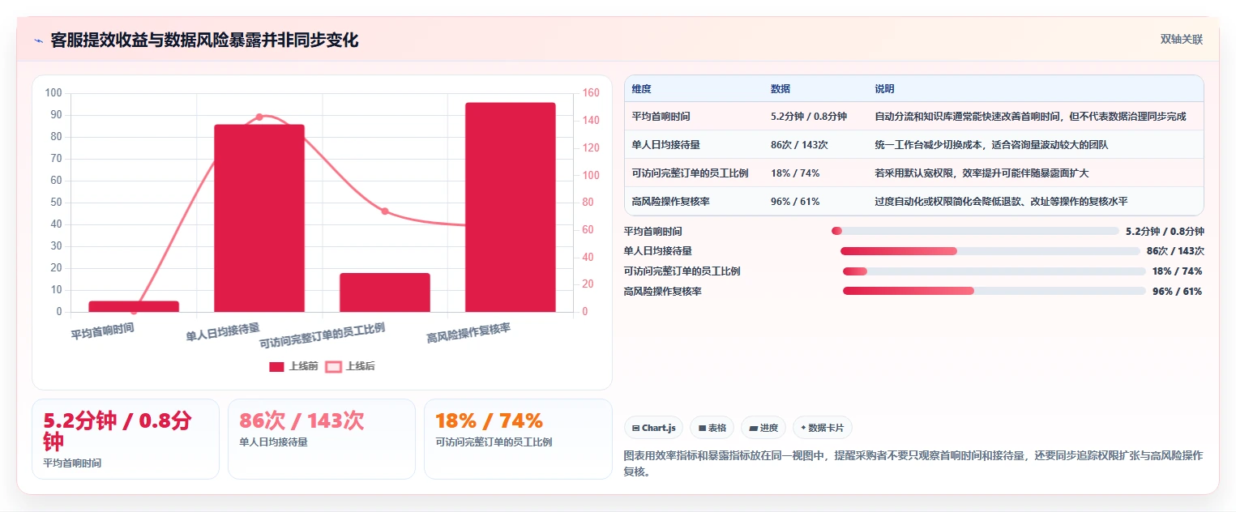Toggle the 上线后 legend item
The width and height of the screenshot is (1236, 512).
coord(350,366)
